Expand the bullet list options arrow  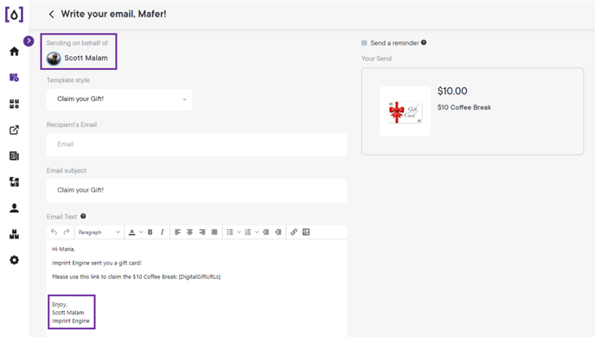(239, 232)
